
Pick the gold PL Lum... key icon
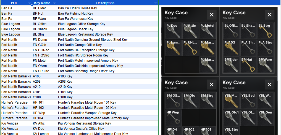tap(173, 48)
